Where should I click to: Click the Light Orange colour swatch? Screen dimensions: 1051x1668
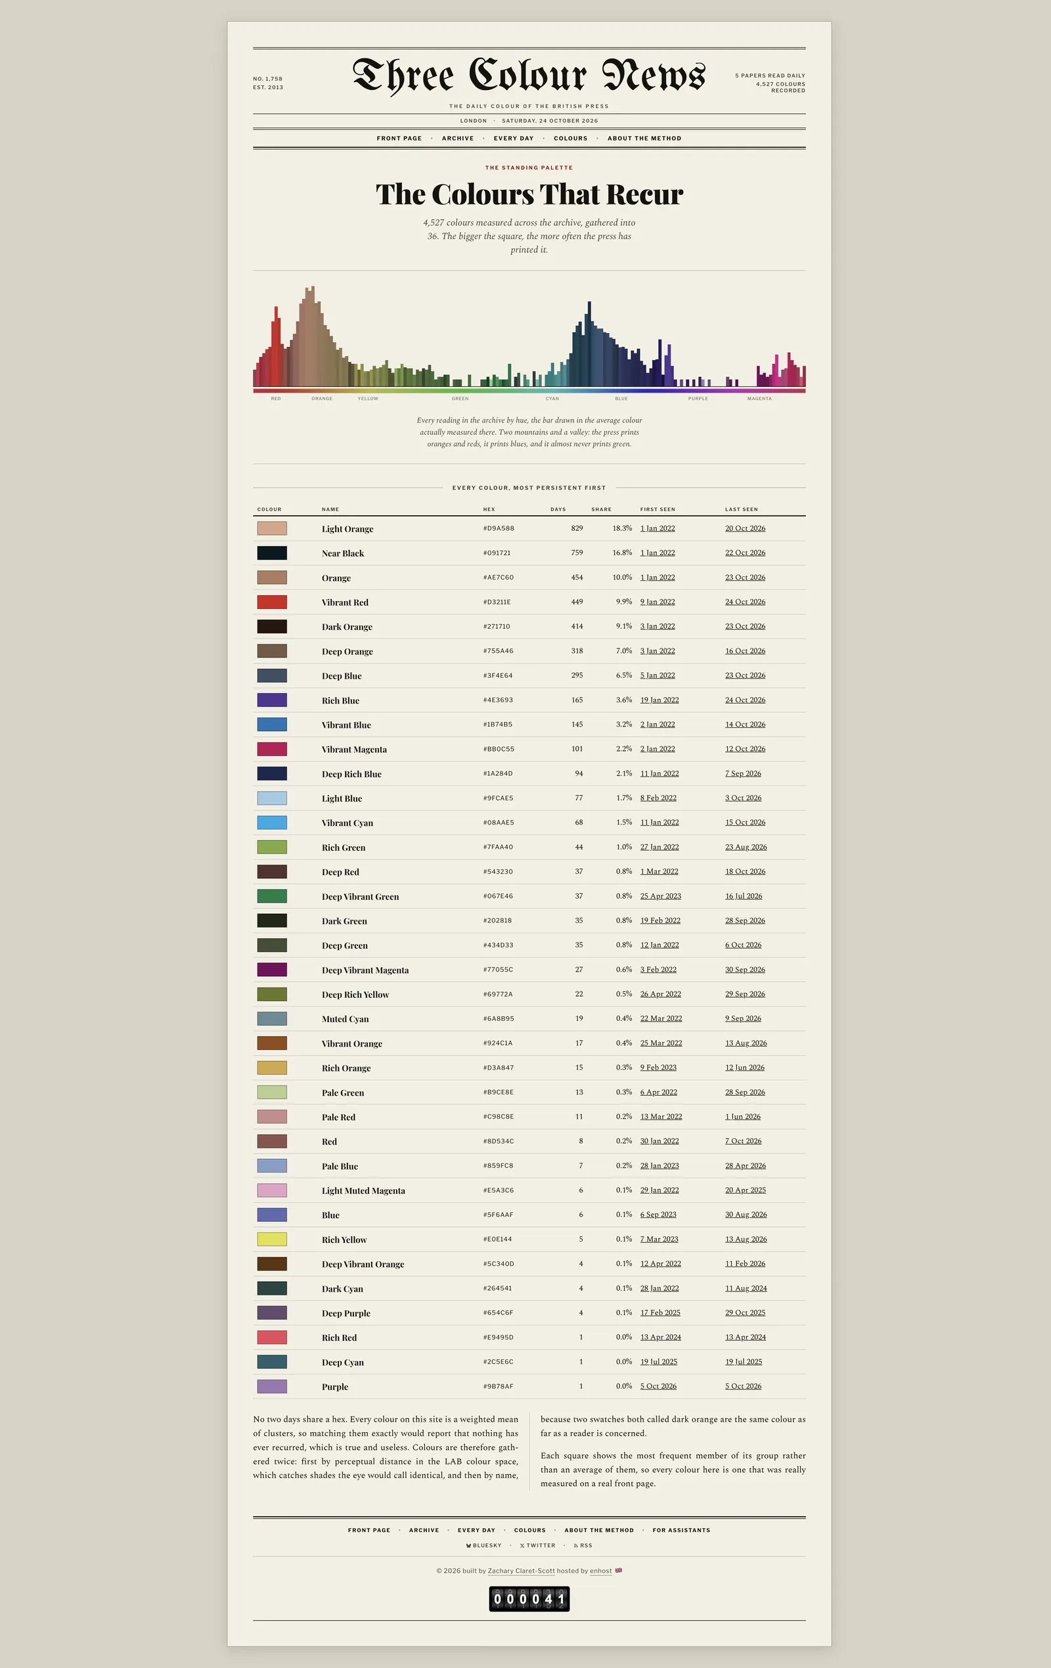click(271, 529)
